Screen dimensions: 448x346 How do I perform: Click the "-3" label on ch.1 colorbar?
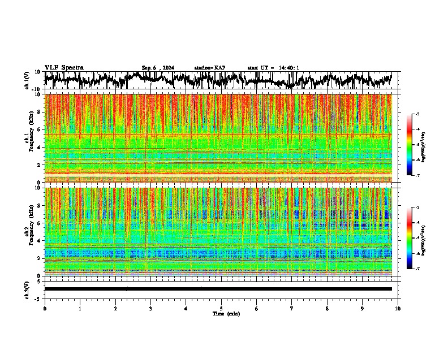pyautogui.click(x=417, y=114)
